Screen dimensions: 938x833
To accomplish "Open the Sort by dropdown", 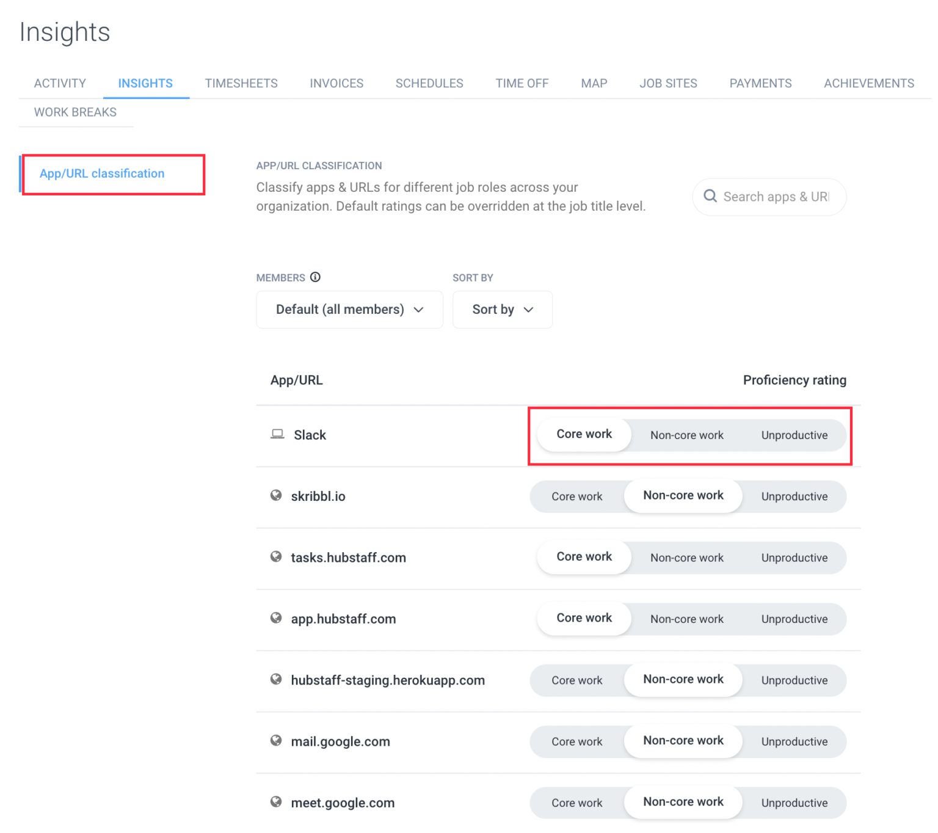I will coord(502,309).
